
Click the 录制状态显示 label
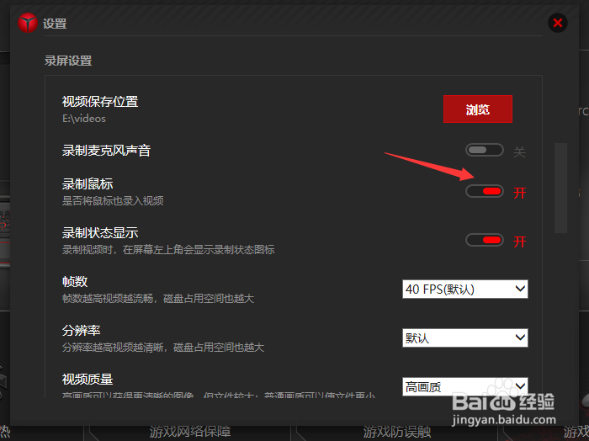click(100, 233)
